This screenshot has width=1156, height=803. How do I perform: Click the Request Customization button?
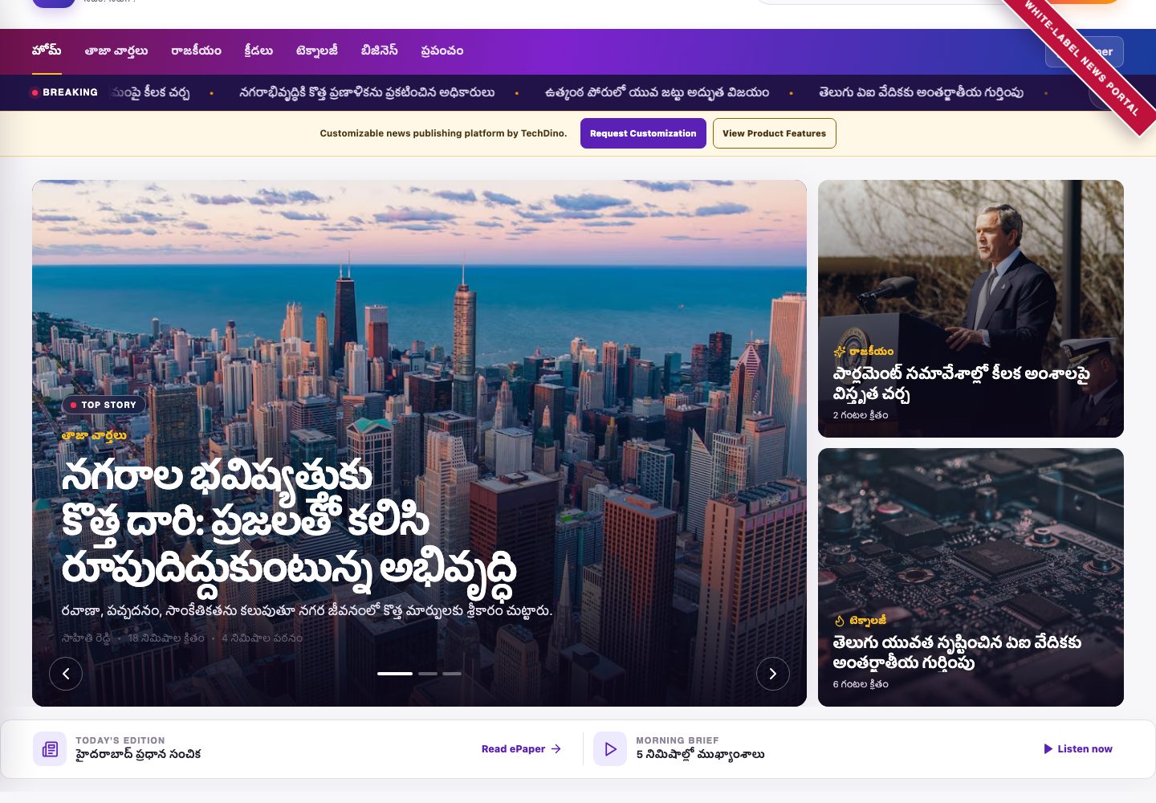point(643,133)
